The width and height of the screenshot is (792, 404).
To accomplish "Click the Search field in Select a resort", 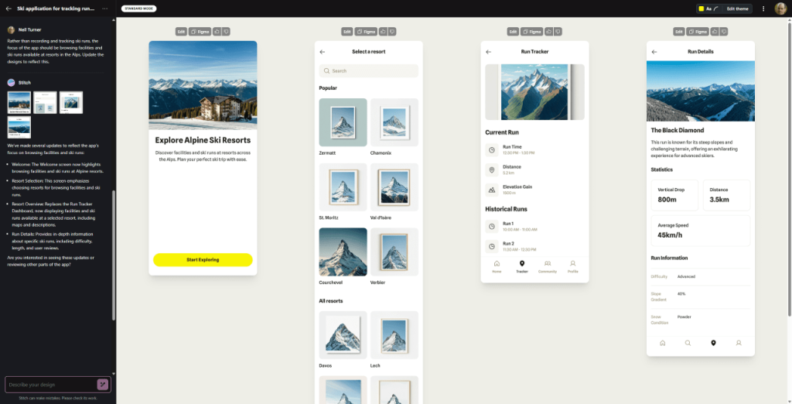I will tap(369, 70).
